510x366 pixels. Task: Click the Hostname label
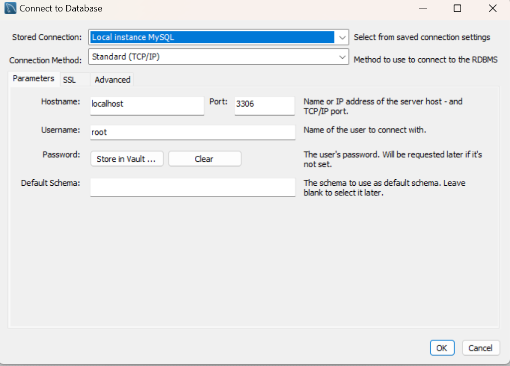click(x=60, y=102)
